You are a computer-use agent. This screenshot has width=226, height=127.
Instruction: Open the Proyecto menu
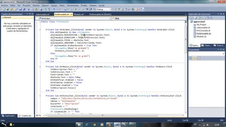[x=26, y=5]
